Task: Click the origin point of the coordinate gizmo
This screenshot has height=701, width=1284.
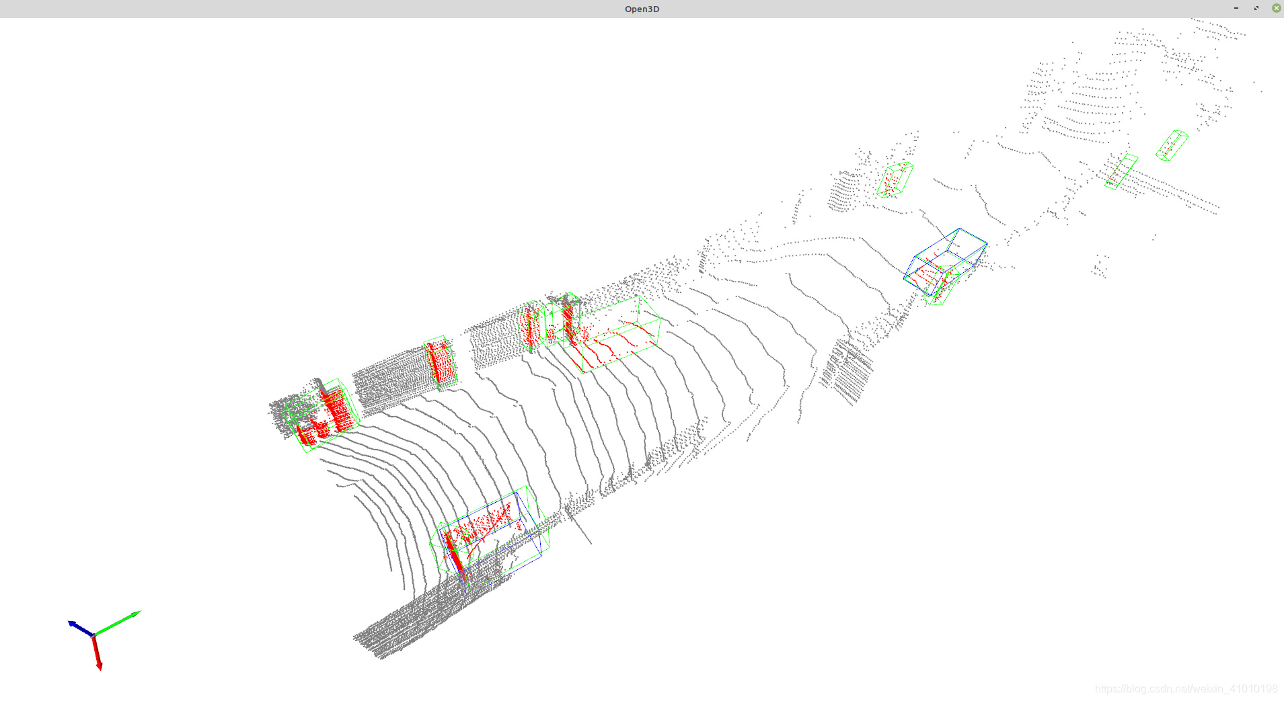Action: pyautogui.click(x=96, y=635)
